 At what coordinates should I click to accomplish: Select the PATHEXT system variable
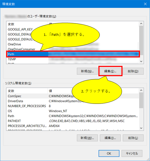pyautogui.click(x=73, y=121)
